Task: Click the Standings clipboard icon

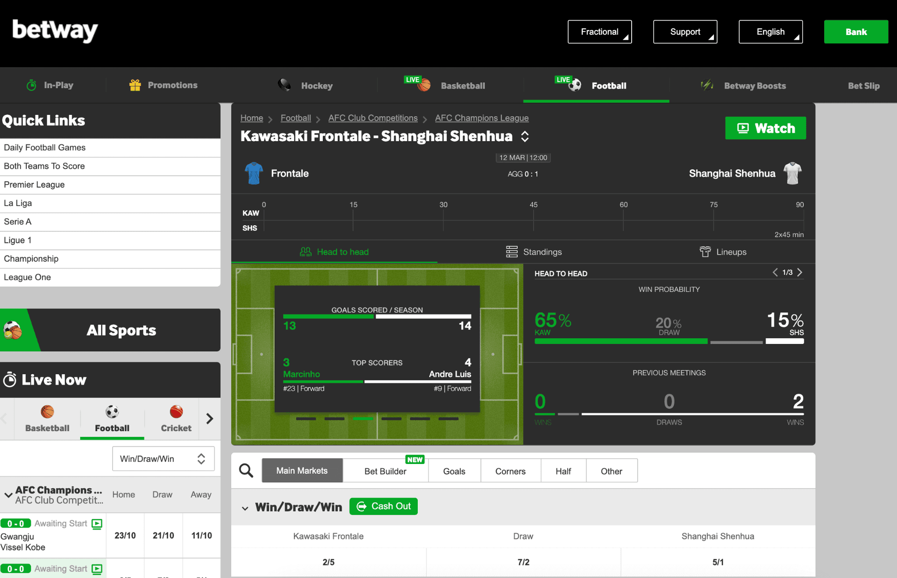Action: [x=511, y=252]
